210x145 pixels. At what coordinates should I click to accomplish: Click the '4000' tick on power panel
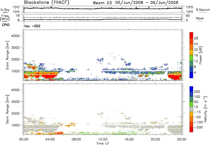(x=15, y=36)
